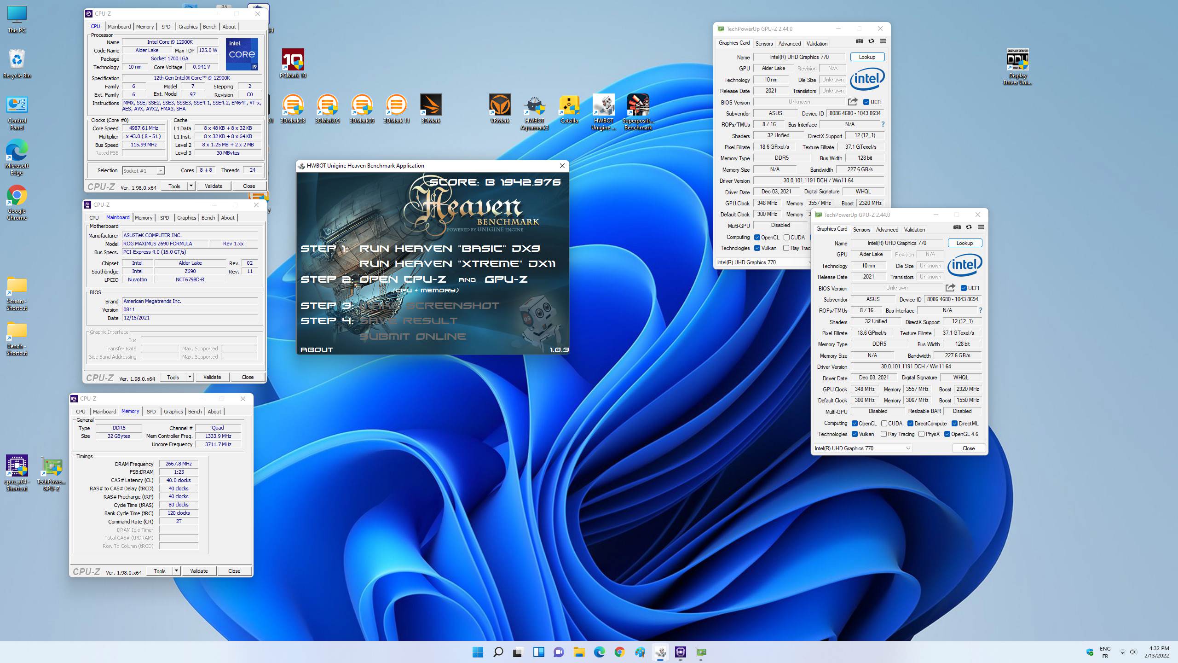1178x663 pixels.
Task: Open File Explorer from taskbar
Action: tap(579, 652)
